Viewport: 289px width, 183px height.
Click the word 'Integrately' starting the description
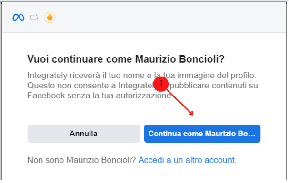pos(47,76)
